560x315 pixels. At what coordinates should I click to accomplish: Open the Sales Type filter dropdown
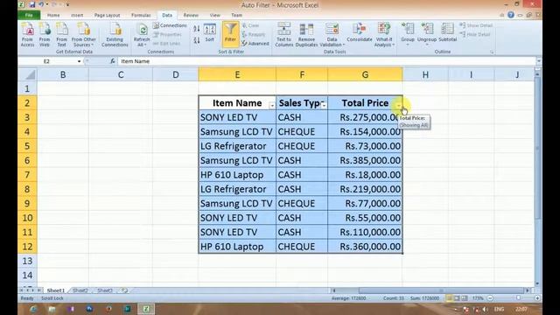point(324,105)
